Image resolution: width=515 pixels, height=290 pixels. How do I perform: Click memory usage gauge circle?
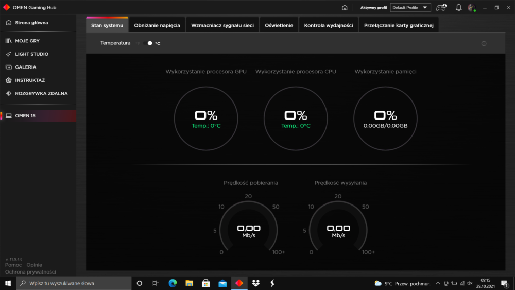coord(385,118)
